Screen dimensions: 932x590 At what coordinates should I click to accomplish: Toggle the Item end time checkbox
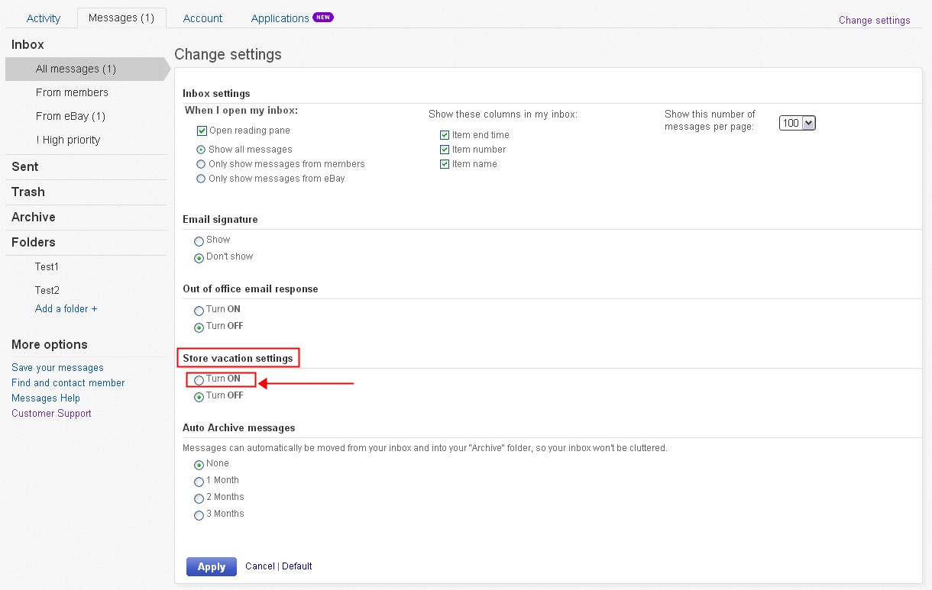coord(445,135)
